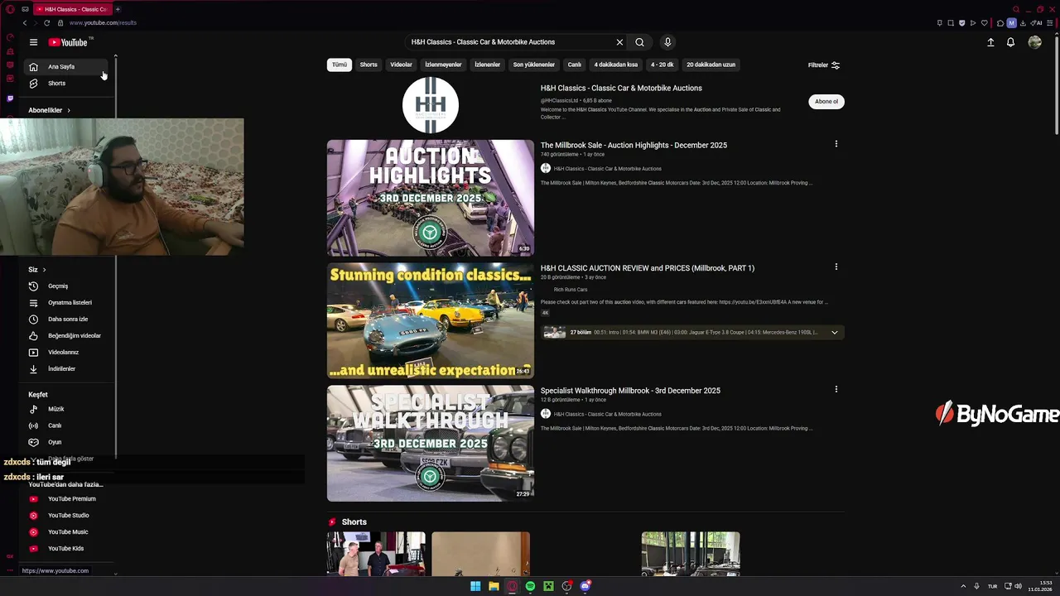This screenshot has height=596, width=1060.
Task: Select the Canlı filter chip
Action: (x=574, y=65)
